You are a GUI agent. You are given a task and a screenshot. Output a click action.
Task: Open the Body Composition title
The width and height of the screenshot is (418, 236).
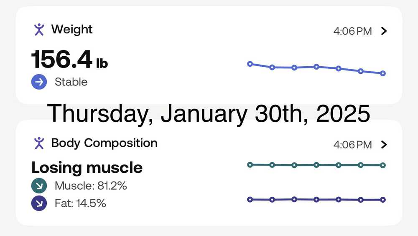click(104, 143)
